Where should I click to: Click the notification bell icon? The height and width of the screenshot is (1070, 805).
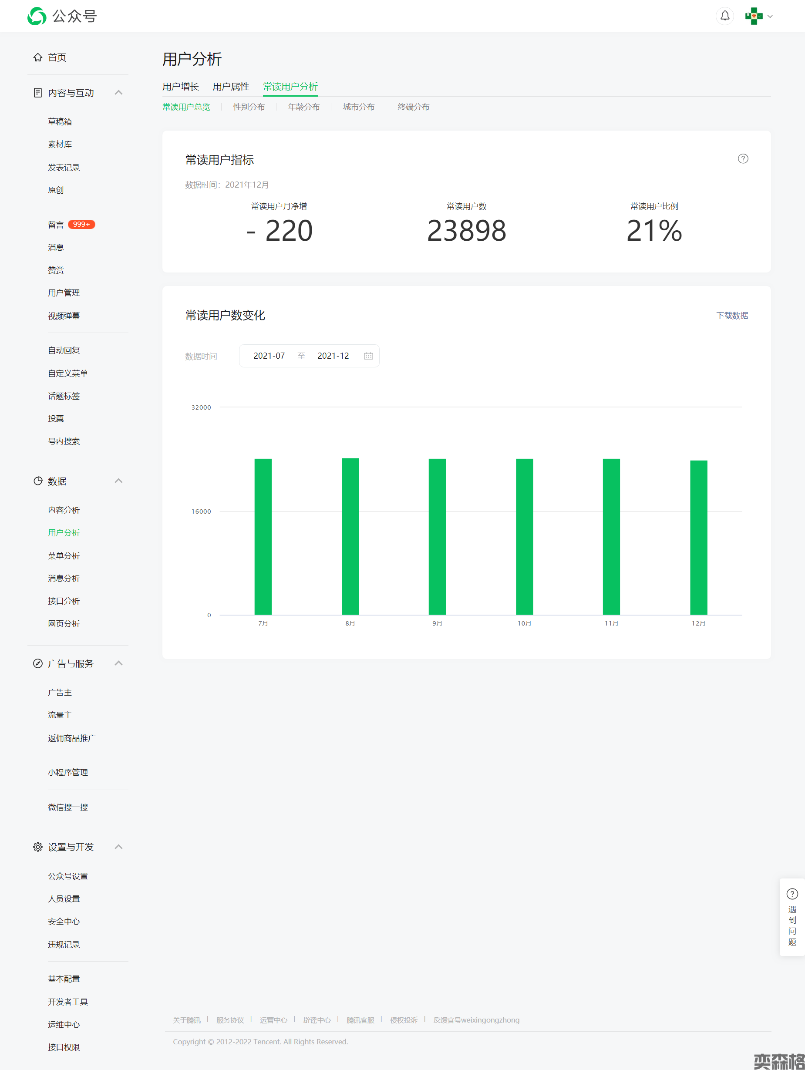724,16
